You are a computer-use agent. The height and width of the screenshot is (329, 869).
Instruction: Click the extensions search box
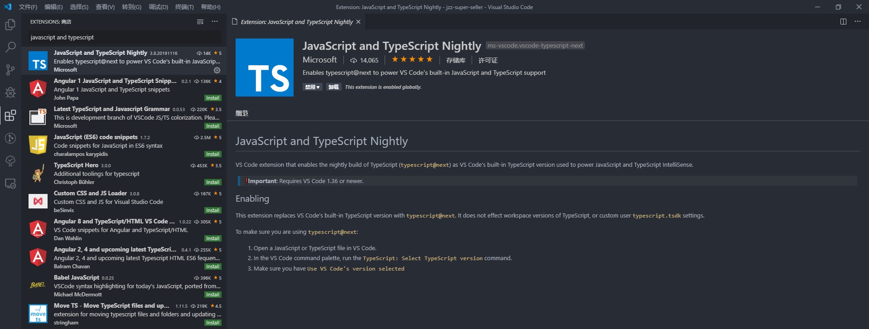pyautogui.click(x=124, y=37)
